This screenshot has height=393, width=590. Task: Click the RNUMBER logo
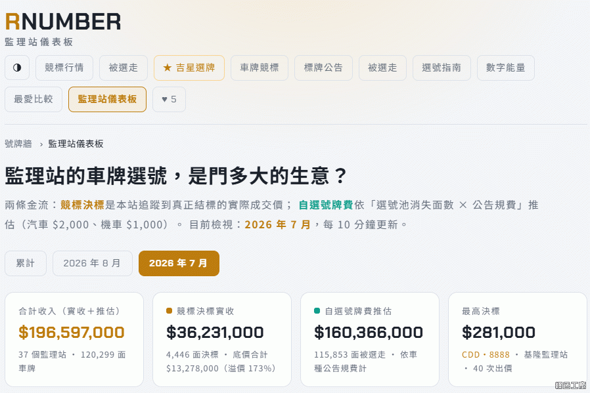(x=63, y=22)
